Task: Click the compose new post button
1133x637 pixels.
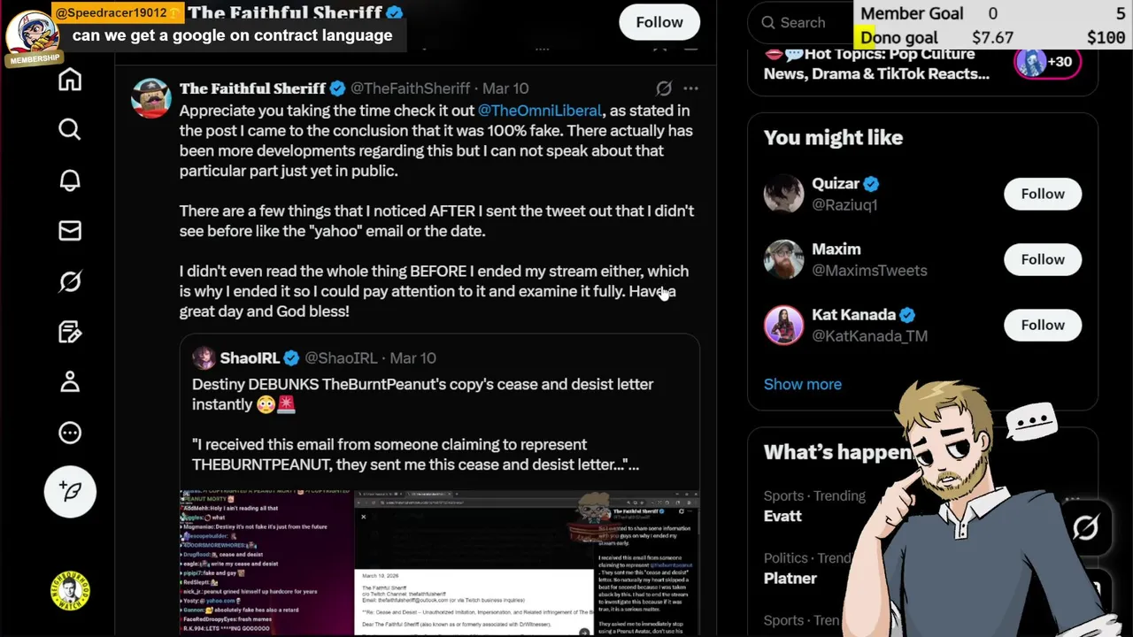Action: point(70,492)
